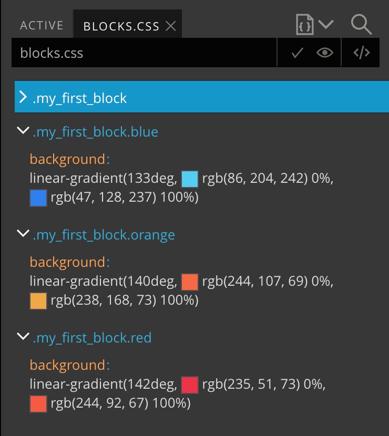Click the blocks.css filename field

144,53
